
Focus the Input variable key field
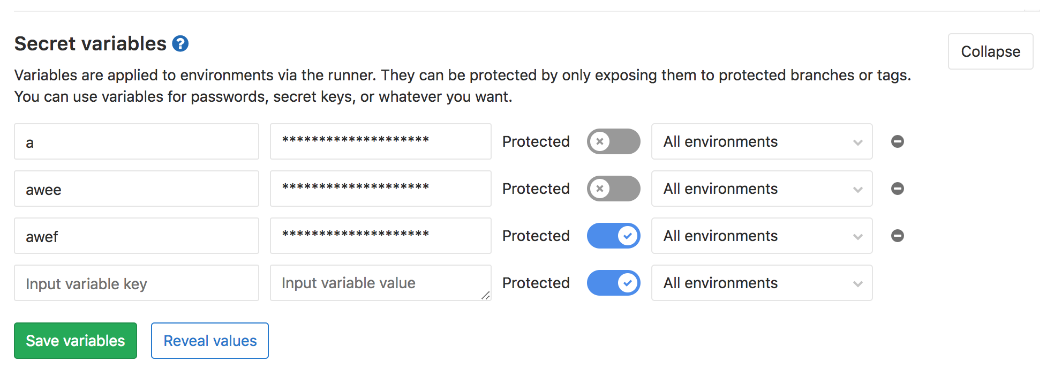coord(137,283)
